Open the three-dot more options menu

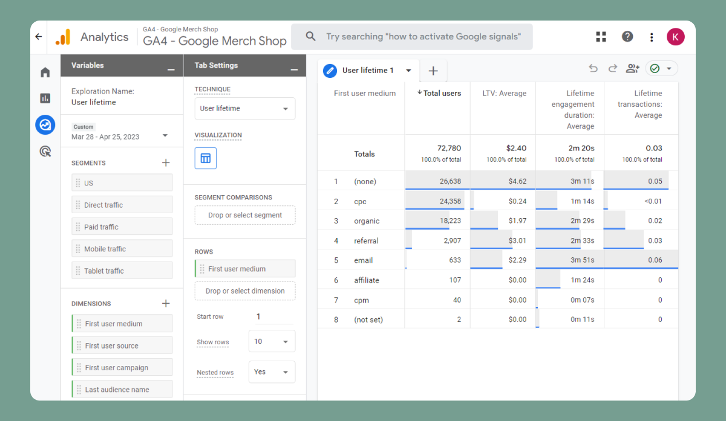652,37
